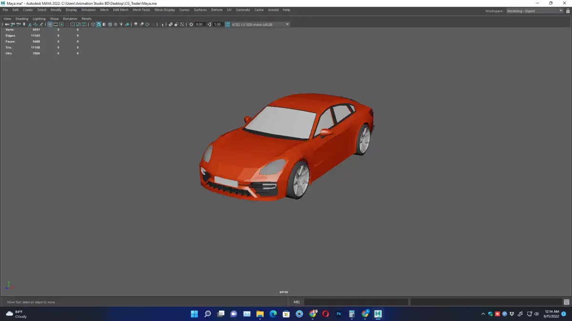Click the UVs count 7000
The width and height of the screenshot is (572, 321).
tap(36, 53)
